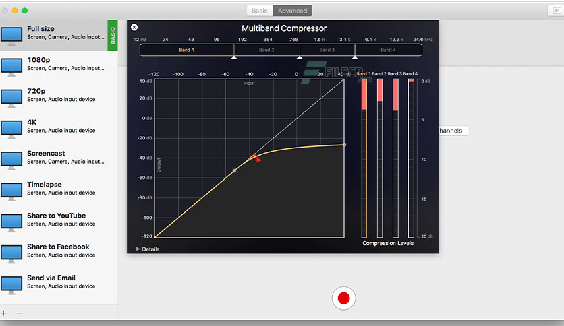564x326 pixels.
Task: Remove preset with the minus button
Action: coord(19,313)
